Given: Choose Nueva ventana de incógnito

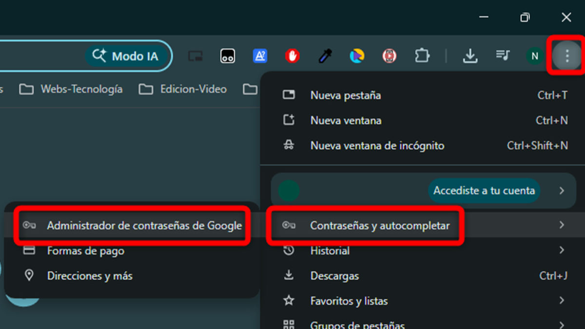Looking at the screenshot, I should (423, 145).
